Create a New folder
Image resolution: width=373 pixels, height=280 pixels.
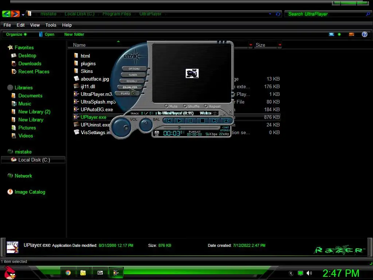click(x=74, y=34)
